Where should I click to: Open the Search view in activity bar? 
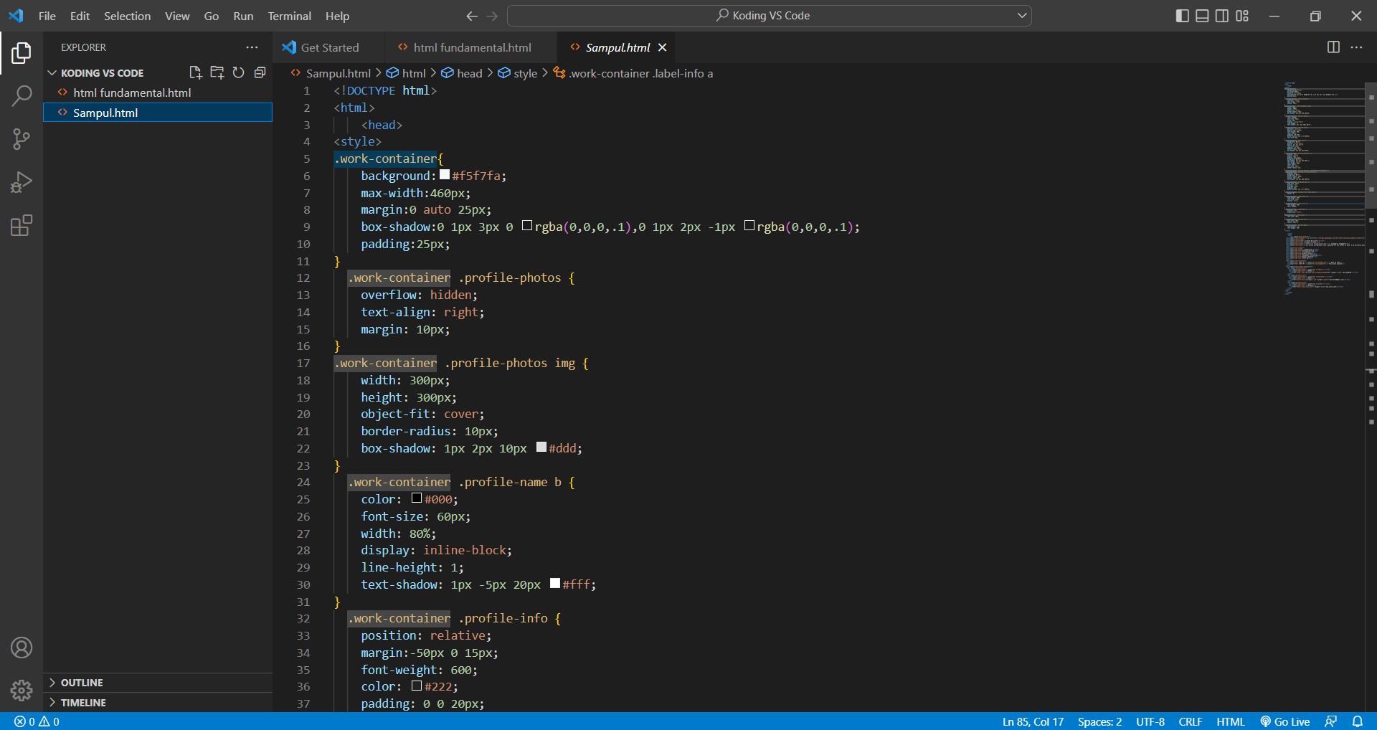pos(22,95)
